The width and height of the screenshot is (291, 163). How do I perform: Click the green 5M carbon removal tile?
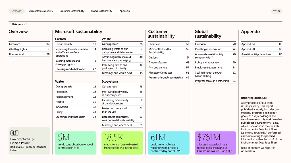(76, 143)
